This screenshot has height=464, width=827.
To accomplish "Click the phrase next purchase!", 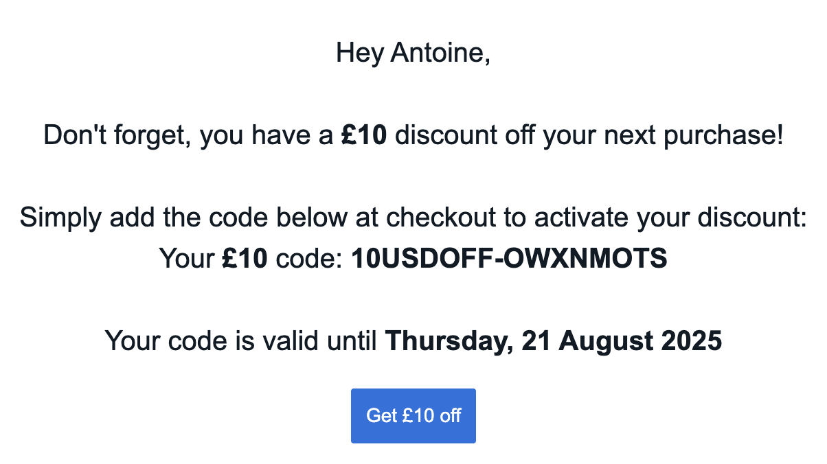I will point(693,135).
